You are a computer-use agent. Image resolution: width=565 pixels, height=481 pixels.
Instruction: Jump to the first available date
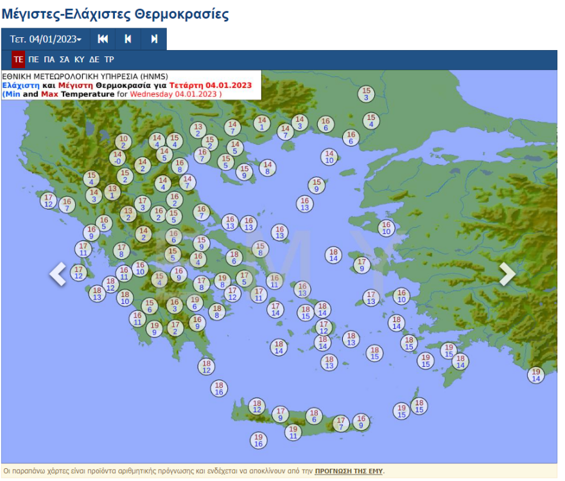point(102,39)
